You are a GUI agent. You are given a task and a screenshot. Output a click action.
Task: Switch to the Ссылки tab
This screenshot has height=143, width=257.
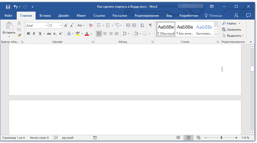click(99, 16)
